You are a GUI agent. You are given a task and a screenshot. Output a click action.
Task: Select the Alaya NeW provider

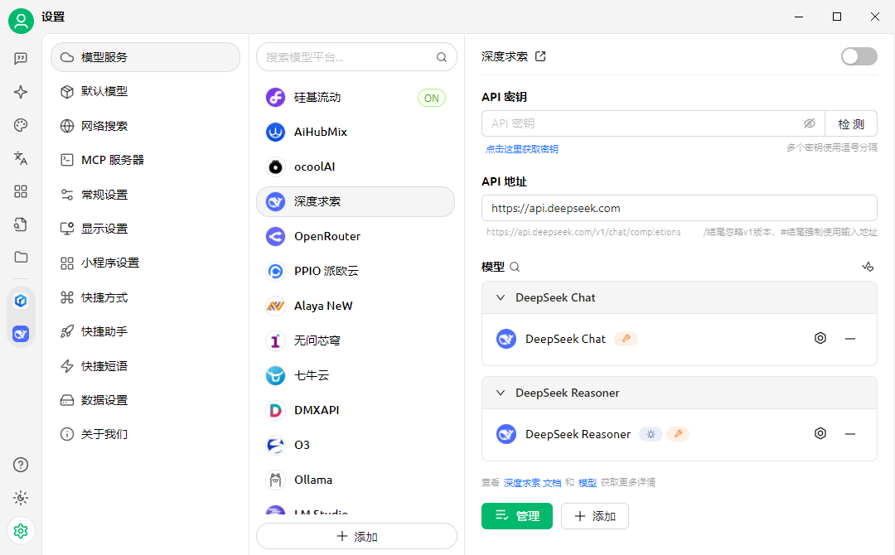click(356, 306)
